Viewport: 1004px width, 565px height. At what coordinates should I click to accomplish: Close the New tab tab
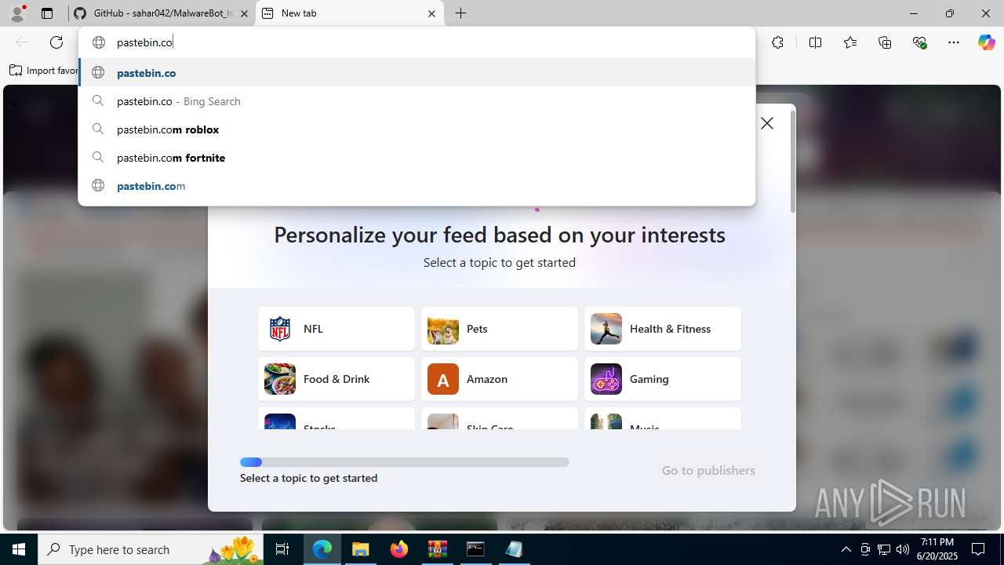(431, 13)
